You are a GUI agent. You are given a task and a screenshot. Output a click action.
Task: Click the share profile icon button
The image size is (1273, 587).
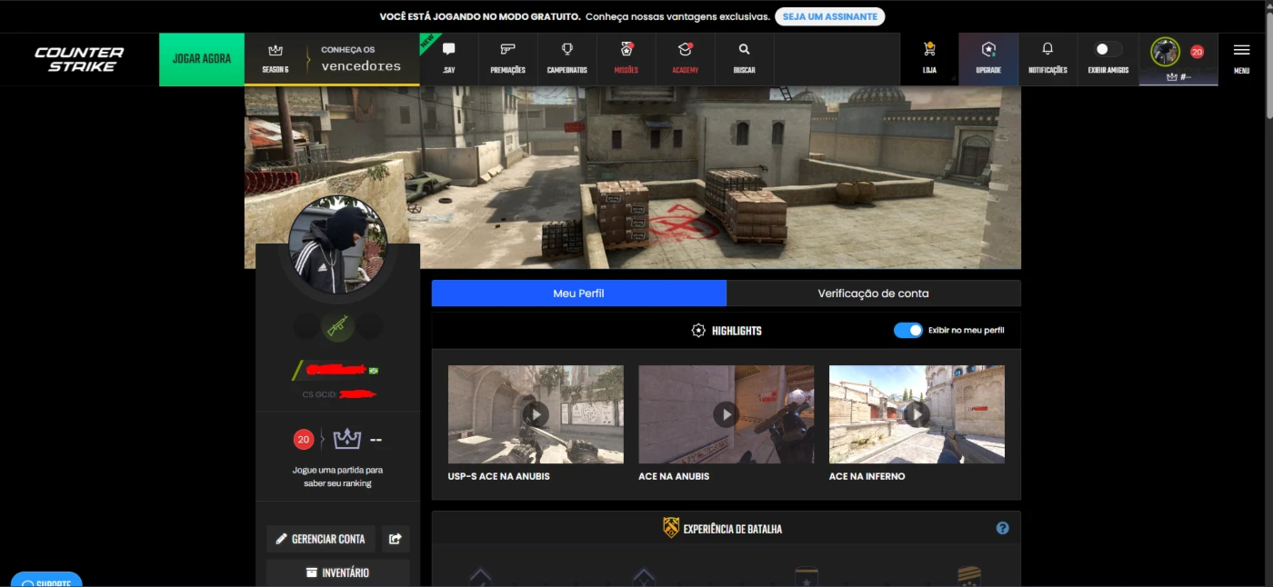pos(395,539)
